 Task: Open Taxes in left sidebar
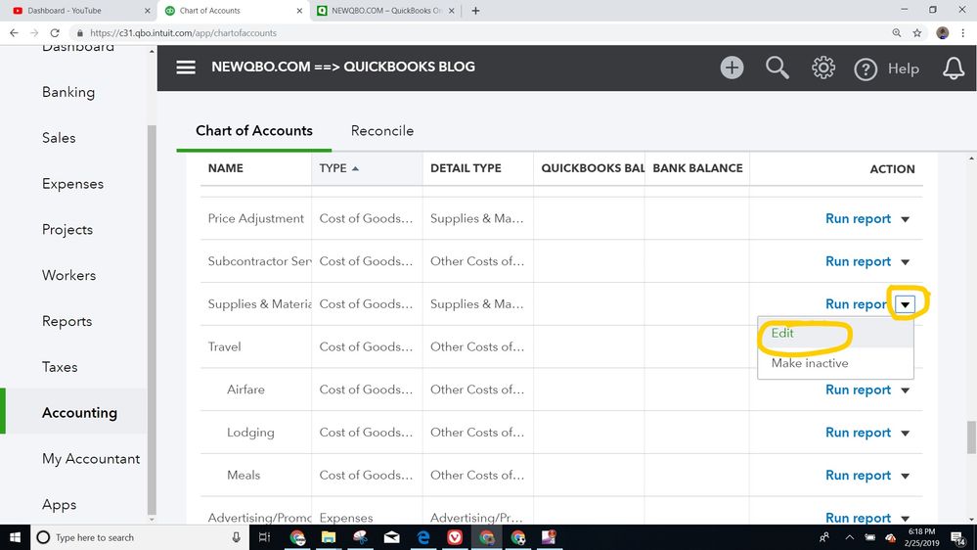click(60, 367)
